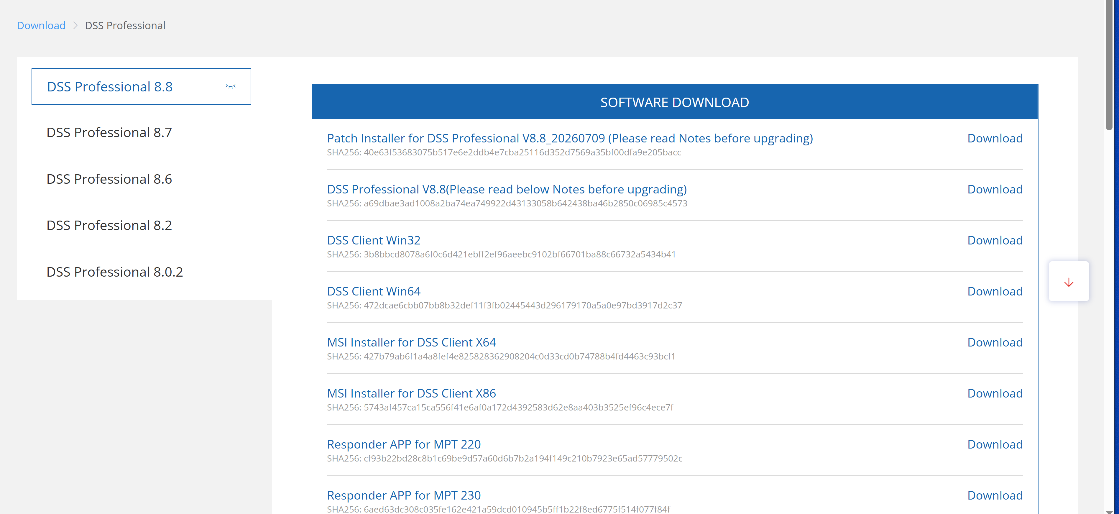Click the SHA256 hash under MSI Installer X64
1119x514 pixels.
point(501,356)
